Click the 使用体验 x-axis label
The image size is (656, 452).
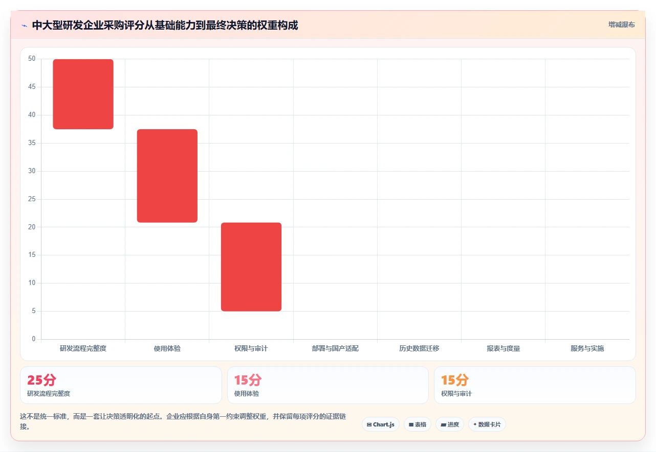167,348
